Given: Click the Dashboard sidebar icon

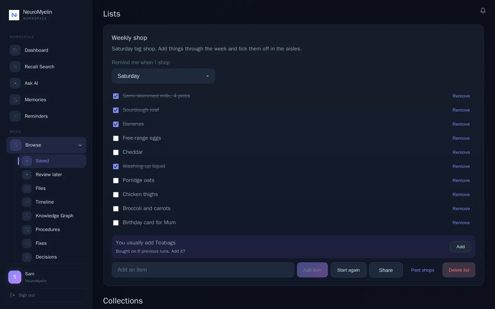Looking at the screenshot, I should click(x=15, y=50).
